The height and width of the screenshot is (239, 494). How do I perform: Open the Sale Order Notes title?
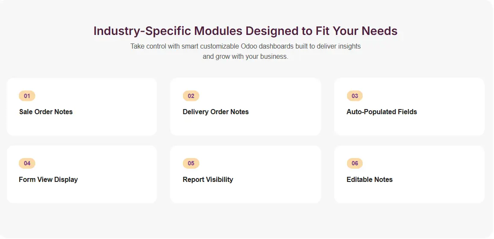[x=46, y=112]
